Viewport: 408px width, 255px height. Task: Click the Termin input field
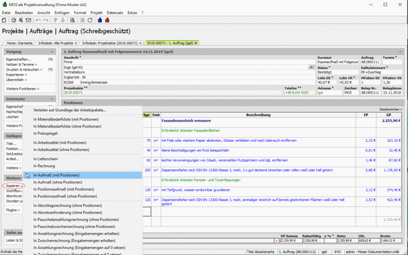[x=392, y=62]
